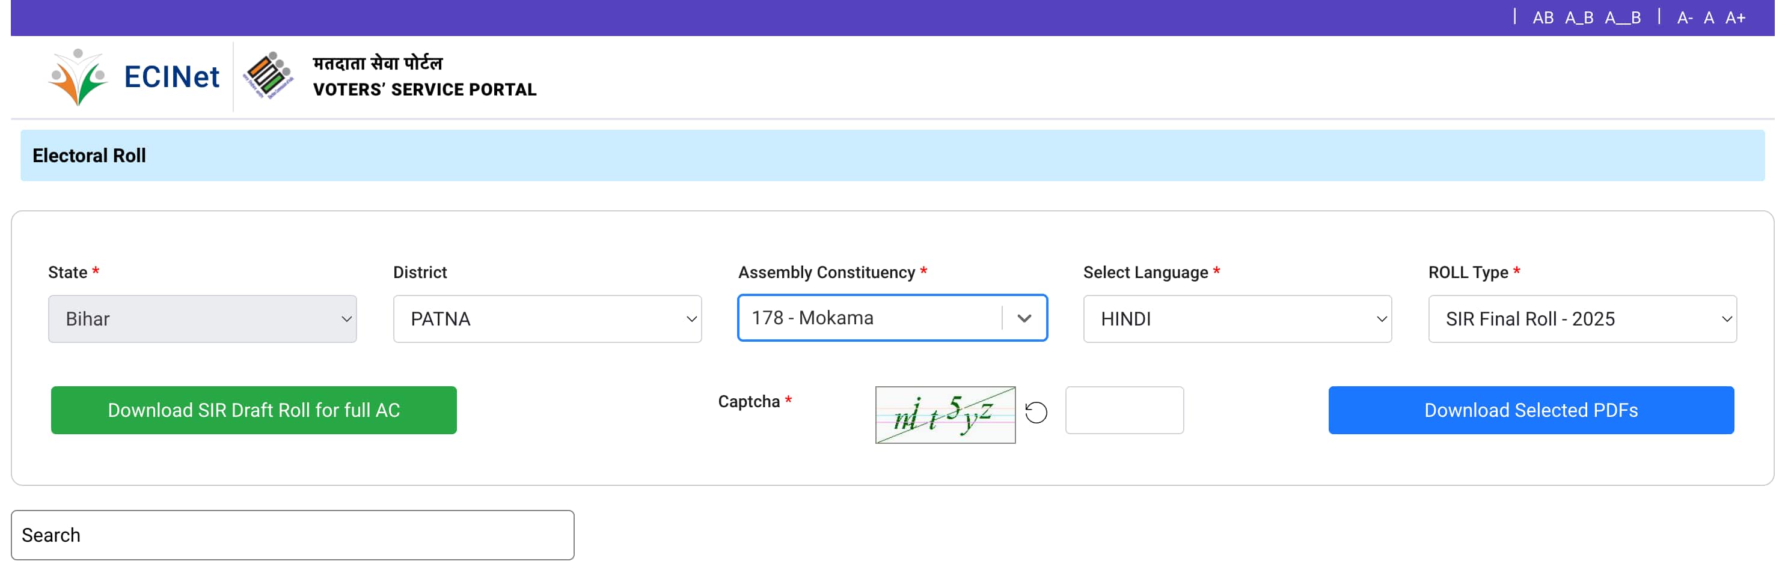Click the captcha image
The width and height of the screenshot is (1788, 579).
945,414
